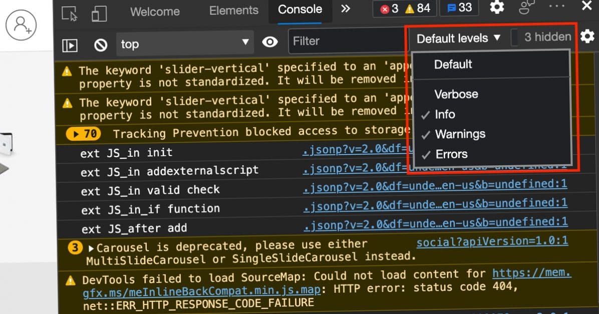Enable the Verbose log level
The image size is (599, 314).
coord(456,94)
